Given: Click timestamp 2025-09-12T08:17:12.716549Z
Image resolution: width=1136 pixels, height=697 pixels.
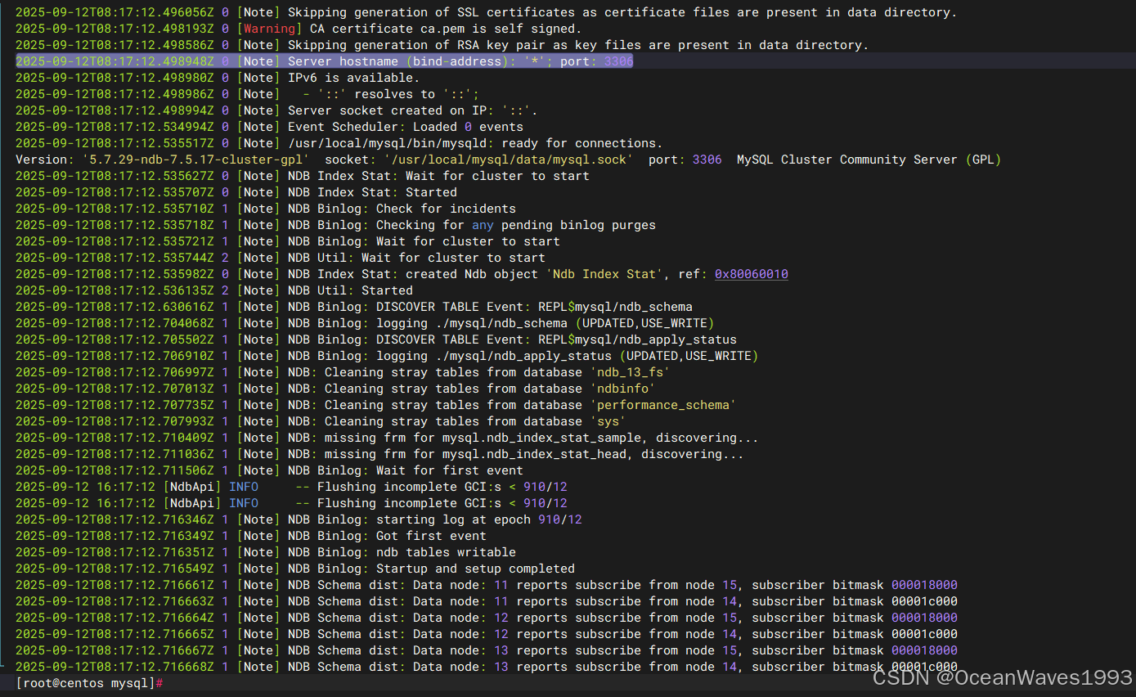Looking at the screenshot, I should 114,569.
